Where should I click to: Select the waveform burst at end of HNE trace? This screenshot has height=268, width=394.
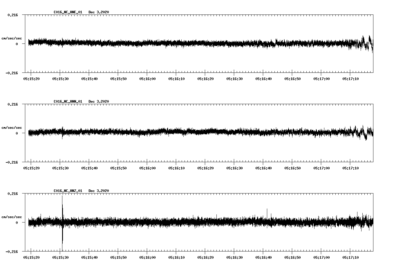[x=367, y=44]
